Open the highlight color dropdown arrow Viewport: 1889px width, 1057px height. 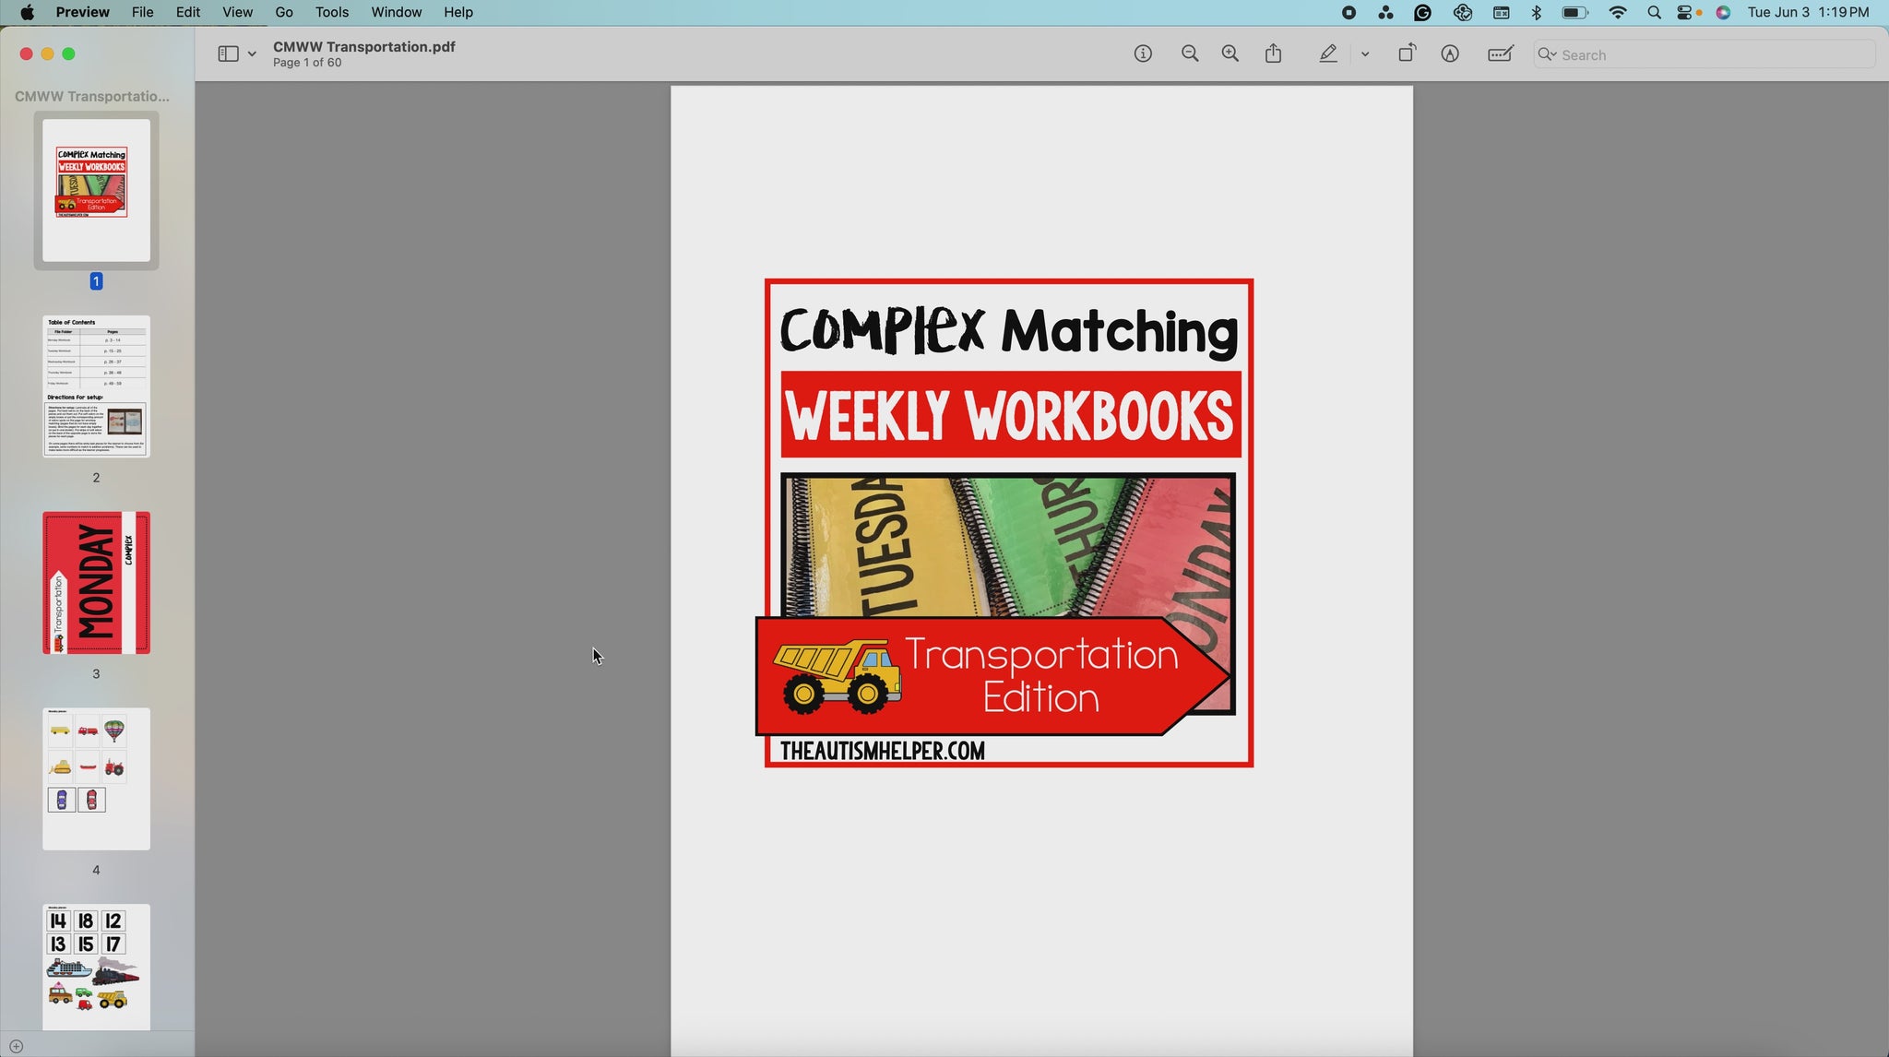1365,54
